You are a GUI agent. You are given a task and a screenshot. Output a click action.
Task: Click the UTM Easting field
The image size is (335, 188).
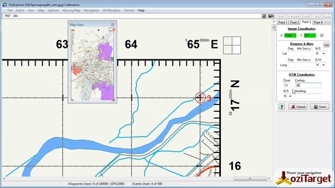(x=308, y=86)
